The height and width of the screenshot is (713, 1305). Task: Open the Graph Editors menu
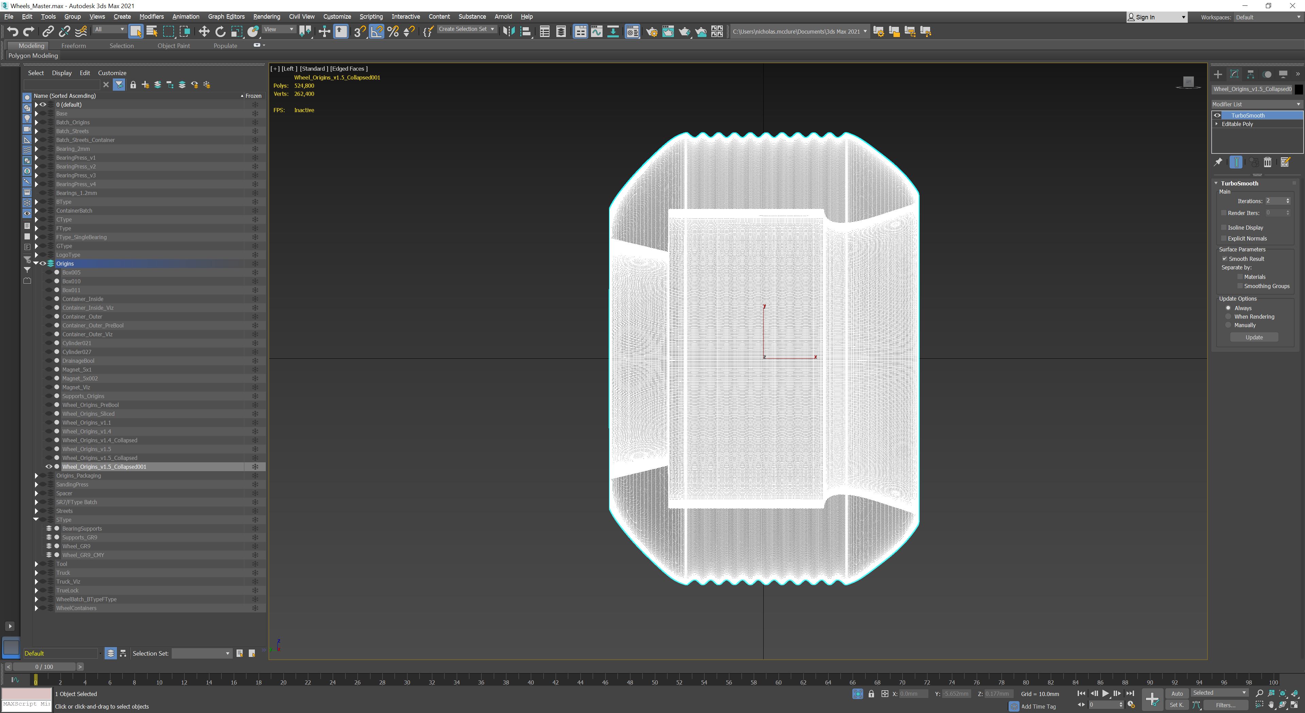coord(226,17)
